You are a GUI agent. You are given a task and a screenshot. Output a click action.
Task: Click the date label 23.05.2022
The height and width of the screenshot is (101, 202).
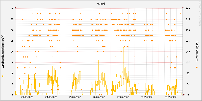pyautogui.click(x=27, y=97)
